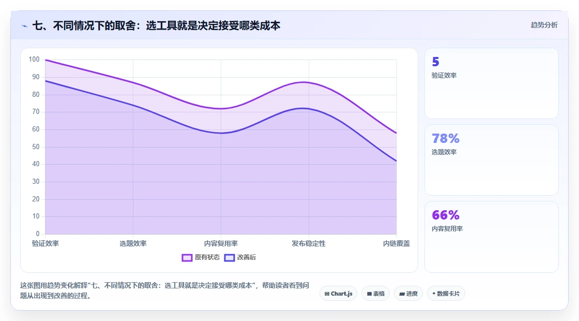Click the 进度 chip bar icon

click(x=402, y=294)
